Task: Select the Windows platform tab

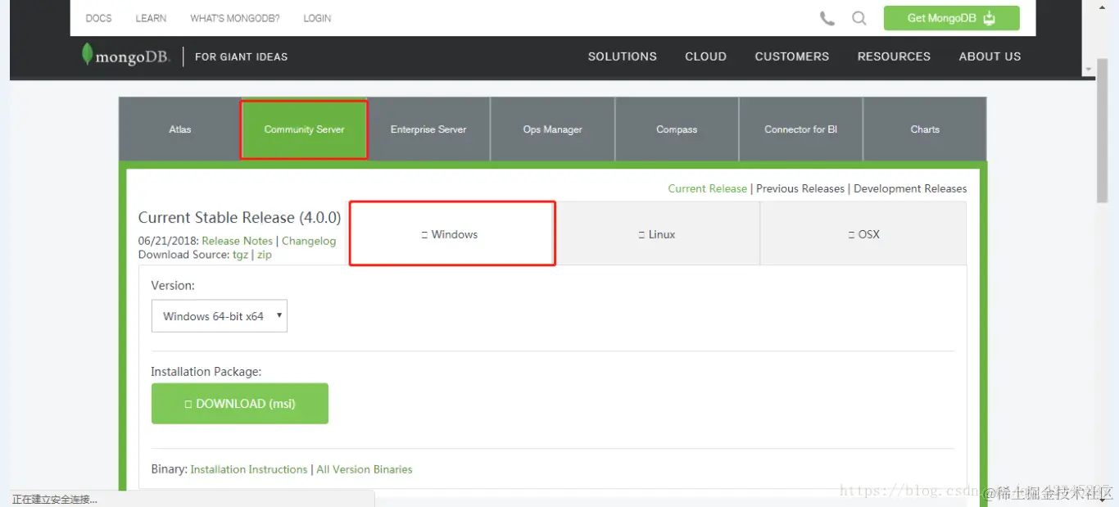Action: pyautogui.click(x=452, y=233)
